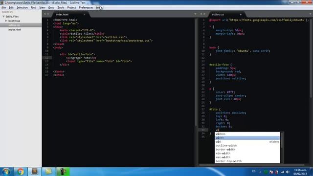The image size is (313, 176).
Task: Open the Find menu
Action: (x=33, y=8)
